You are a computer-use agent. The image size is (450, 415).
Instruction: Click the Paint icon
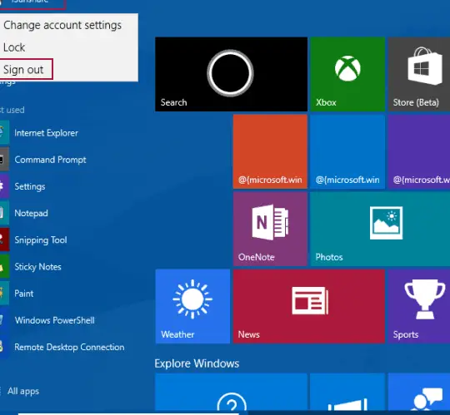point(4,294)
